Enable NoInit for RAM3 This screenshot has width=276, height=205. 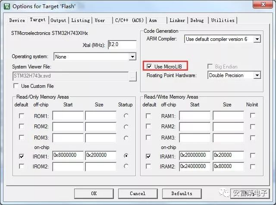tap(253, 138)
